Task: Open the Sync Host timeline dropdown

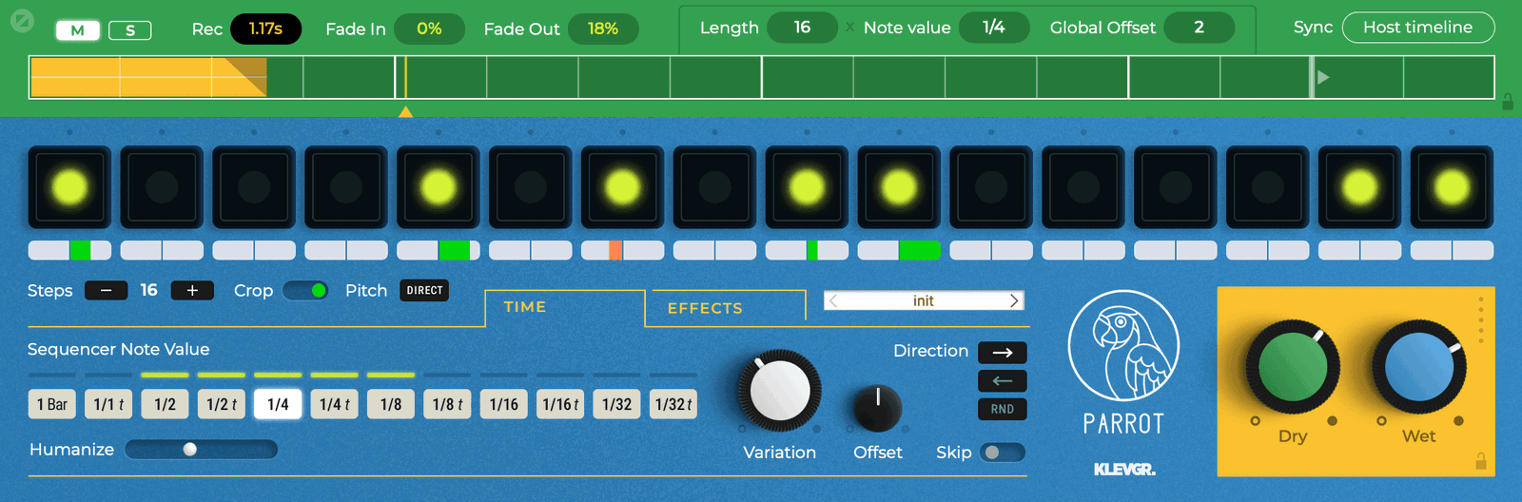Action: point(1417,28)
